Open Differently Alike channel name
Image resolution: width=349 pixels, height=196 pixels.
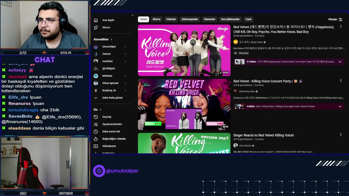click(247, 91)
